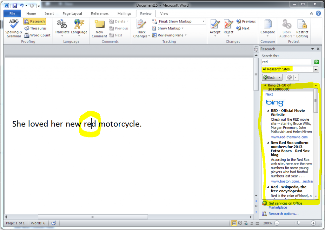
Task: Open the Thesaurus
Action: click(36, 28)
